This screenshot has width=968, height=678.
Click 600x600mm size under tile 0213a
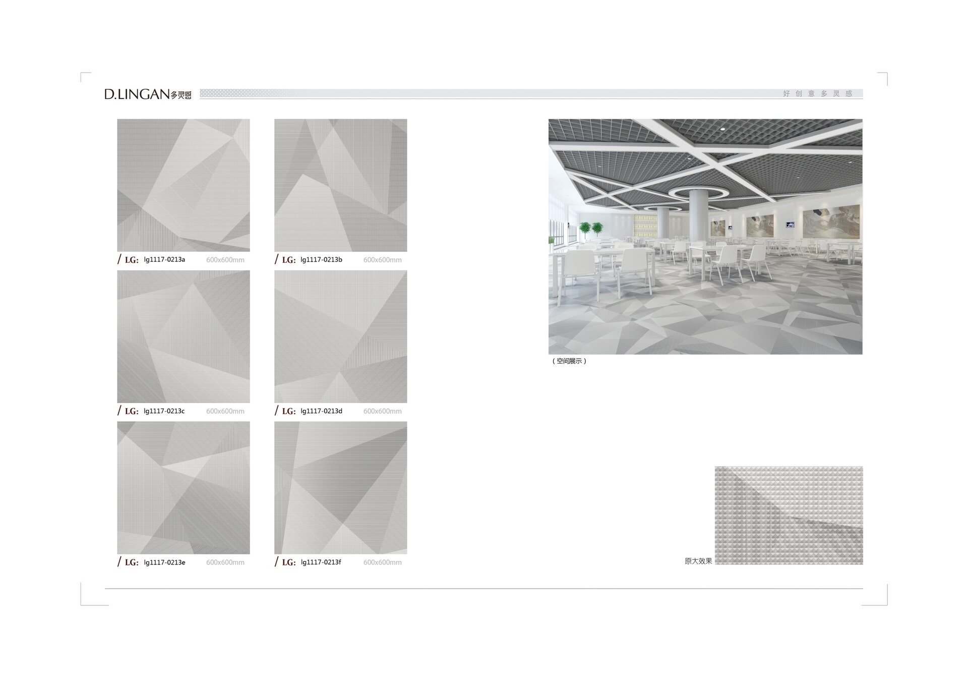(225, 260)
